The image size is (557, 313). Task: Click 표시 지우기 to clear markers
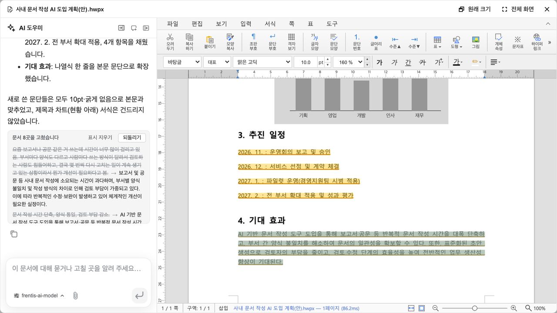point(100,137)
